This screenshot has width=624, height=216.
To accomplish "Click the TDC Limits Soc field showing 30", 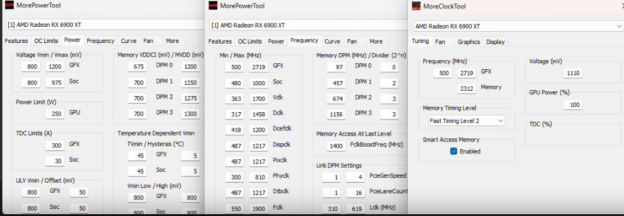I will [x=56, y=161].
